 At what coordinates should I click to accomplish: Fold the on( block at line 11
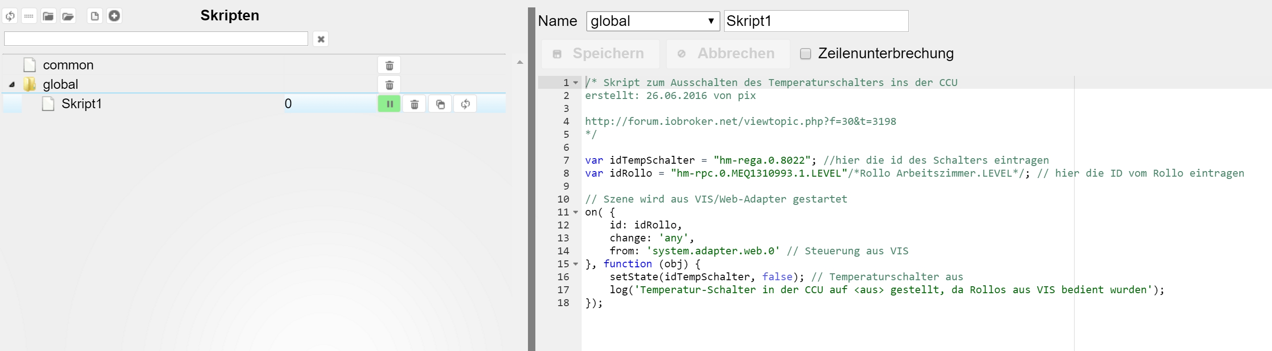pyautogui.click(x=576, y=212)
